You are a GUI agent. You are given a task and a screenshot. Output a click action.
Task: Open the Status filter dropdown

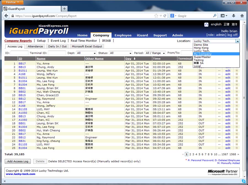tap(120, 53)
